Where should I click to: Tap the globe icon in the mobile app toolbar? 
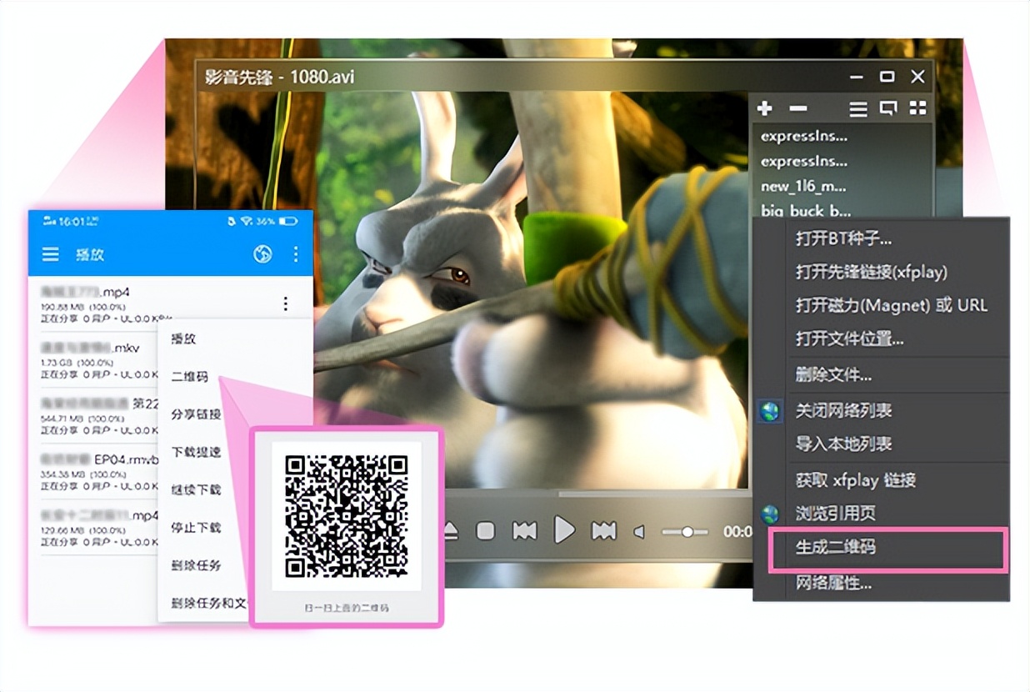261,253
